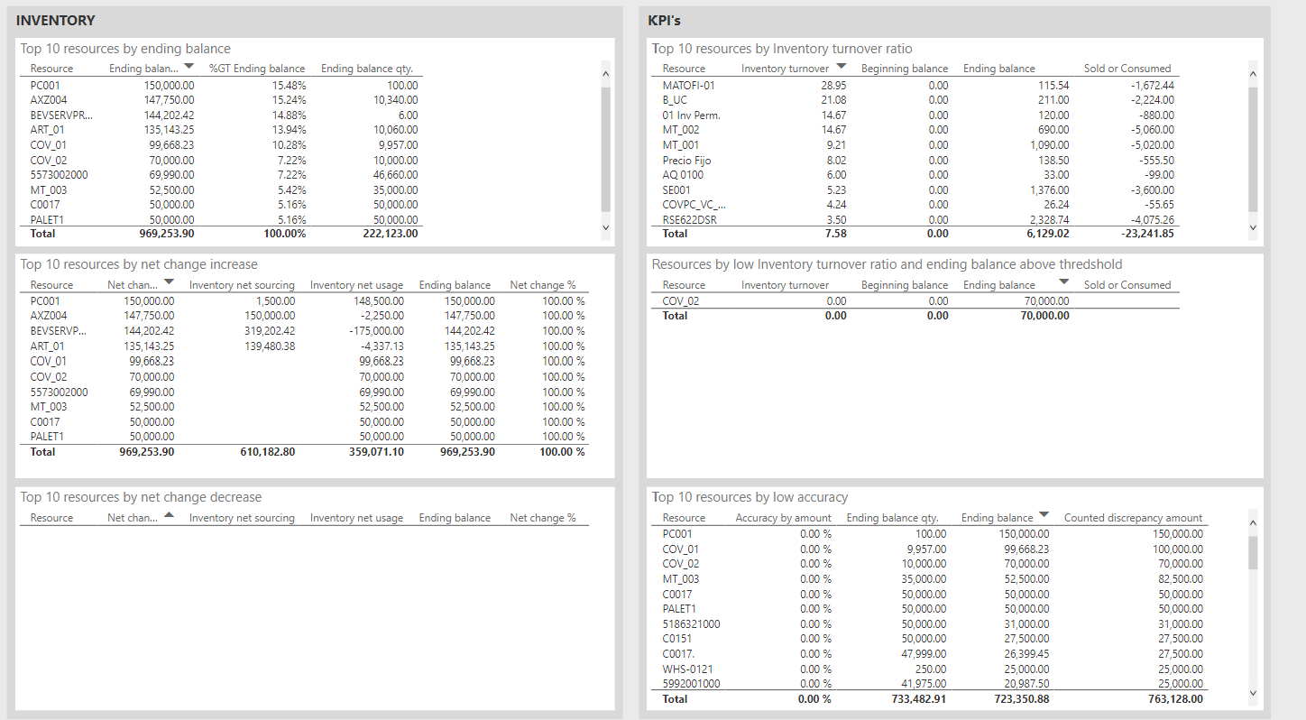Sort by %GT Ending balance column header
The height and width of the screenshot is (720, 1306).
tap(257, 69)
